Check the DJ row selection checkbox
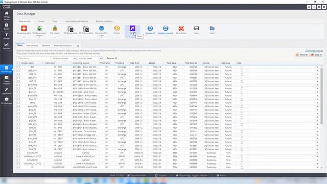Viewport: 327px width, 184px height. (18, 167)
